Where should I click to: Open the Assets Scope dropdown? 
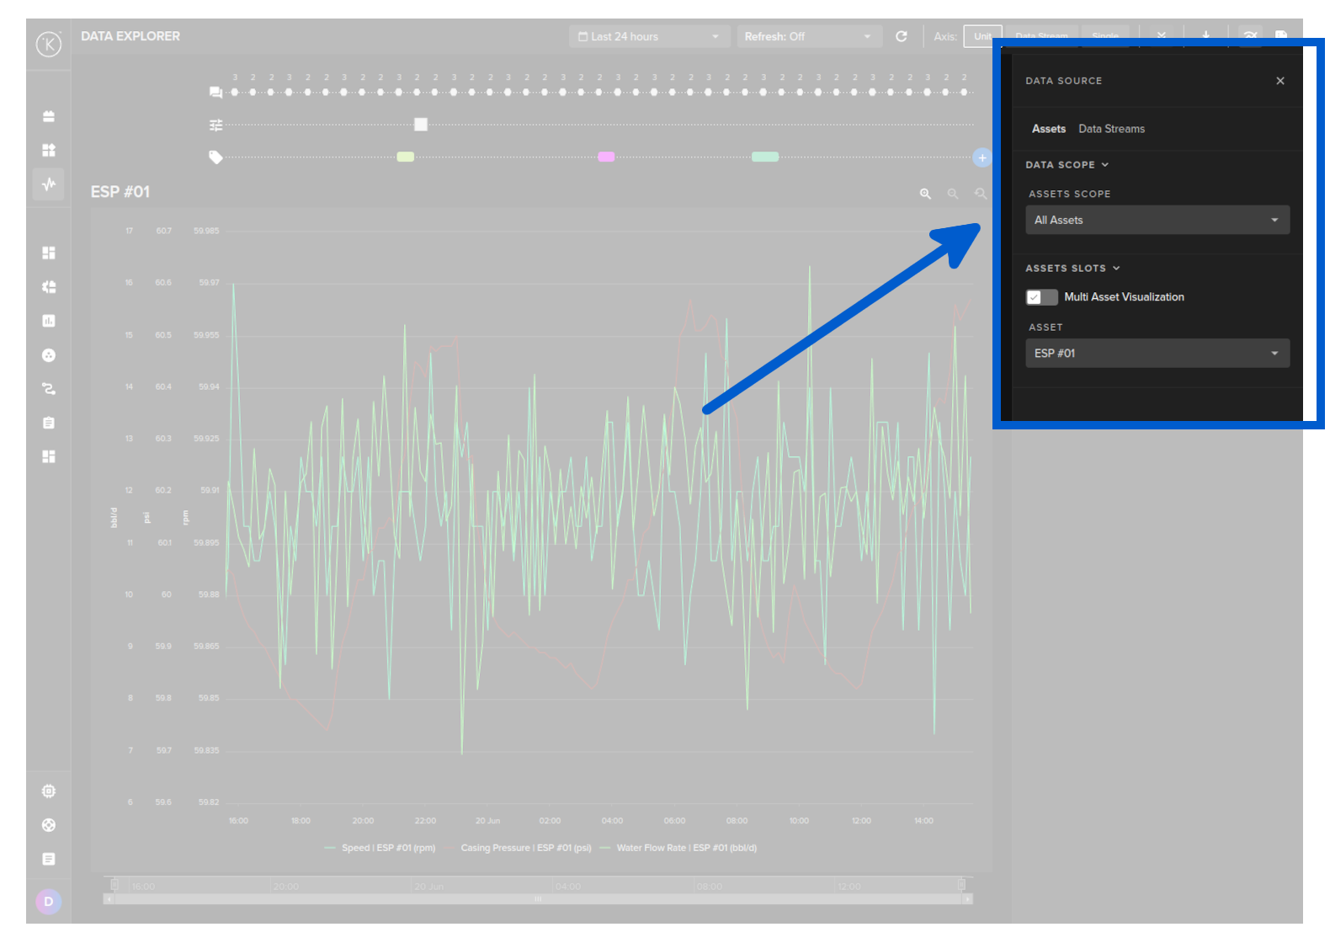click(1157, 221)
